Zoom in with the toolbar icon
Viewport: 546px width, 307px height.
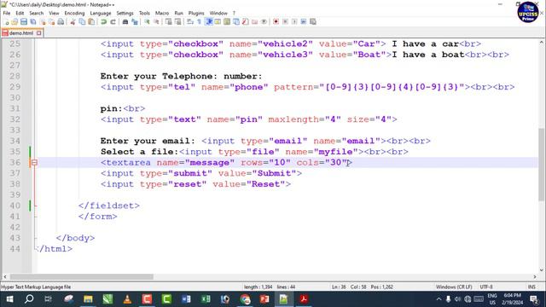147,21
